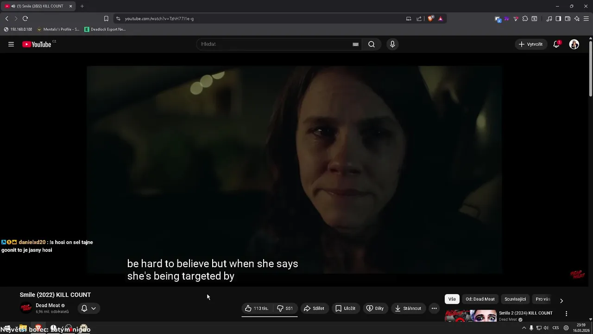593x334 pixels.
Task: Click the Díky thanks button
Action: click(375, 308)
